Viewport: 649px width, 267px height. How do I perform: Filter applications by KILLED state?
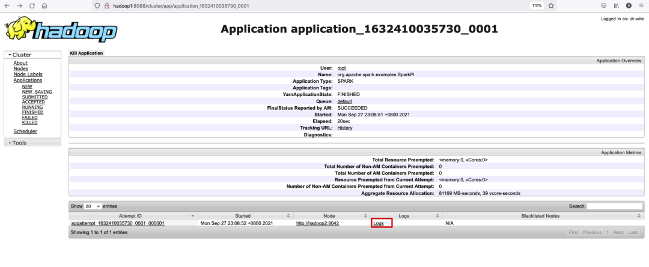click(x=30, y=122)
